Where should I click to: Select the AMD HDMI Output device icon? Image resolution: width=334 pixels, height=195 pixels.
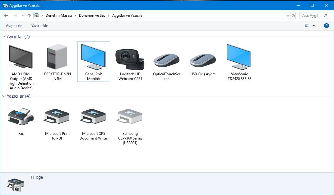pyautogui.click(x=21, y=57)
